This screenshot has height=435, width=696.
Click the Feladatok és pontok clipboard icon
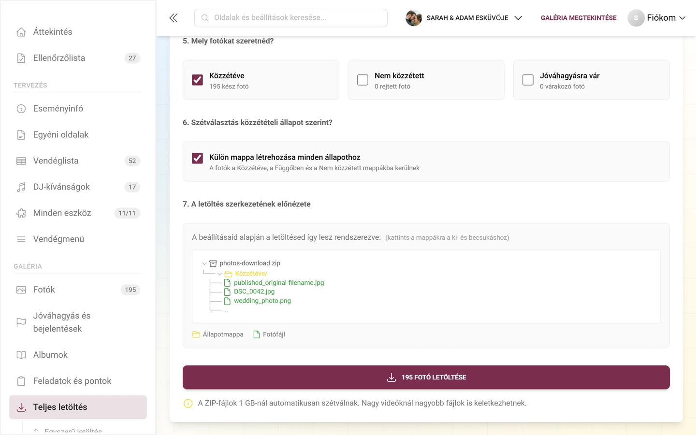21,381
